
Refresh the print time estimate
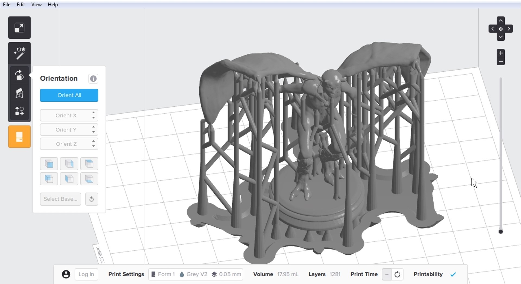point(397,275)
